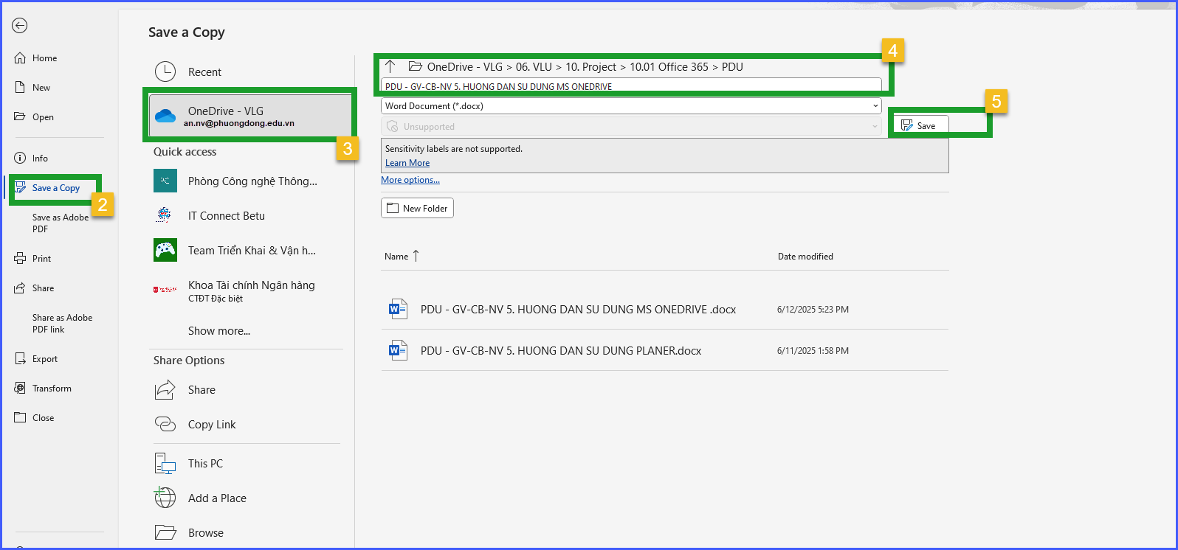The image size is (1178, 550).
Task: Click date 6/11/2025 1:58 PM entry
Action: point(813,351)
